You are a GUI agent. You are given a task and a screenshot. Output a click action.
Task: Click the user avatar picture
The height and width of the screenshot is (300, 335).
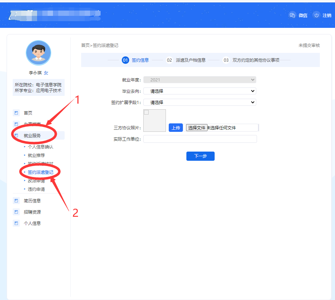coord(38,53)
